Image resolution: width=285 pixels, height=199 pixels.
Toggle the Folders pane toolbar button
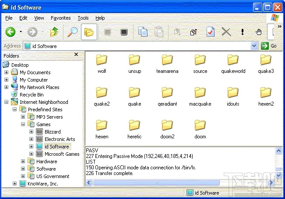pos(89,32)
